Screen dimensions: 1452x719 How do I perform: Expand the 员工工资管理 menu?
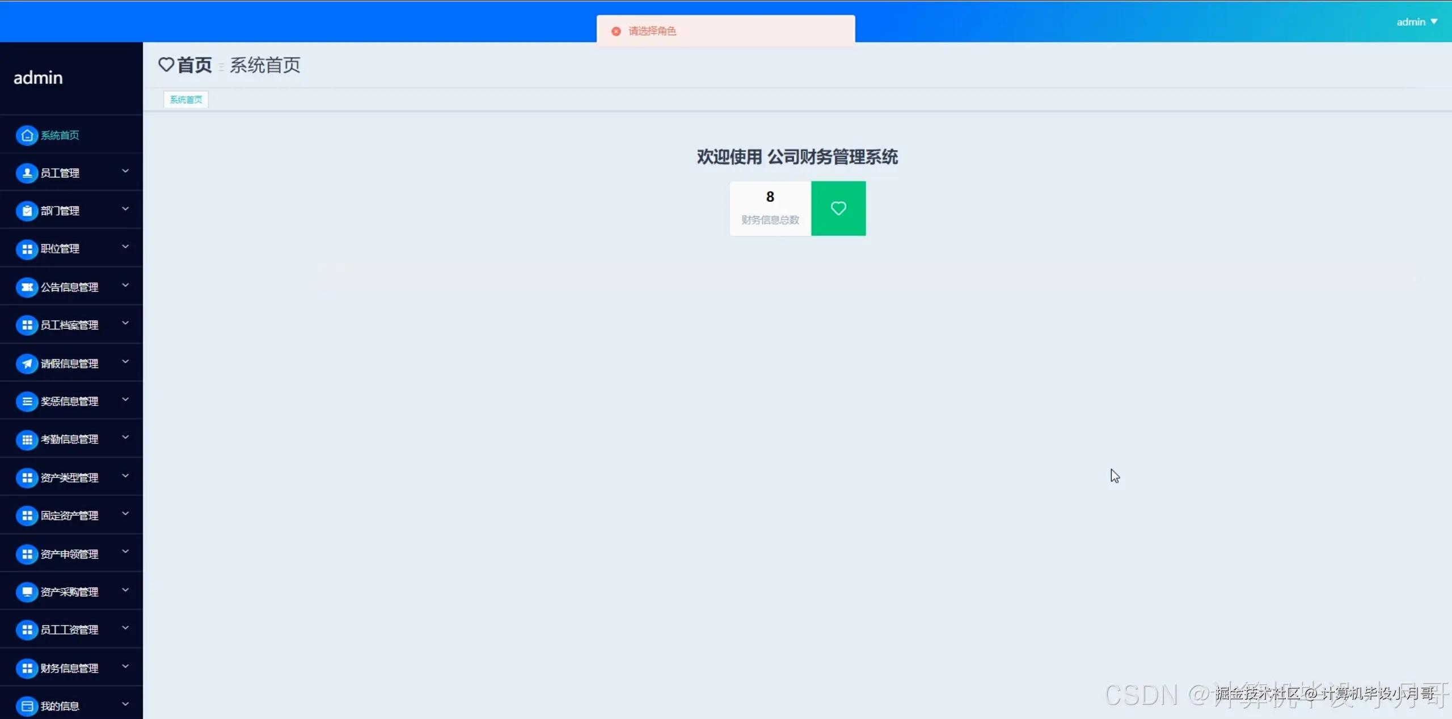coord(125,628)
